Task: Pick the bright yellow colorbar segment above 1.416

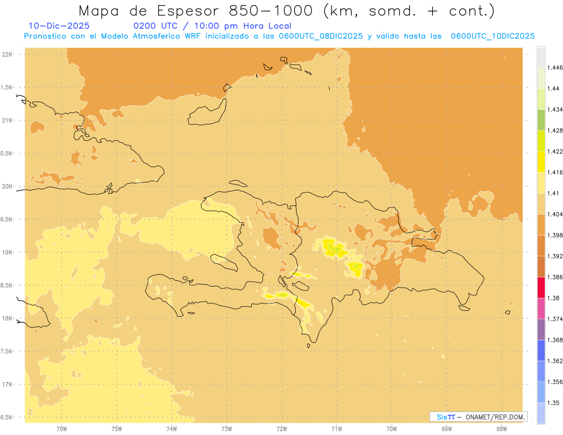Action: (541, 162)
